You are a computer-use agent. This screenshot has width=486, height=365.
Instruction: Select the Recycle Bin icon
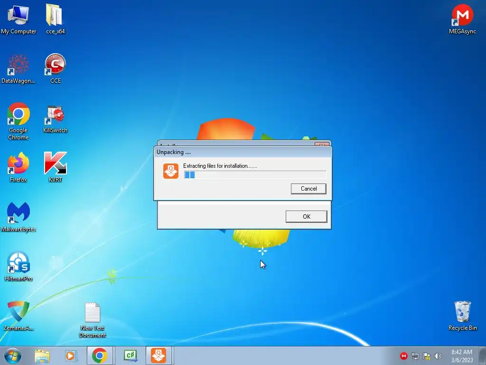(x=462, y=316)
